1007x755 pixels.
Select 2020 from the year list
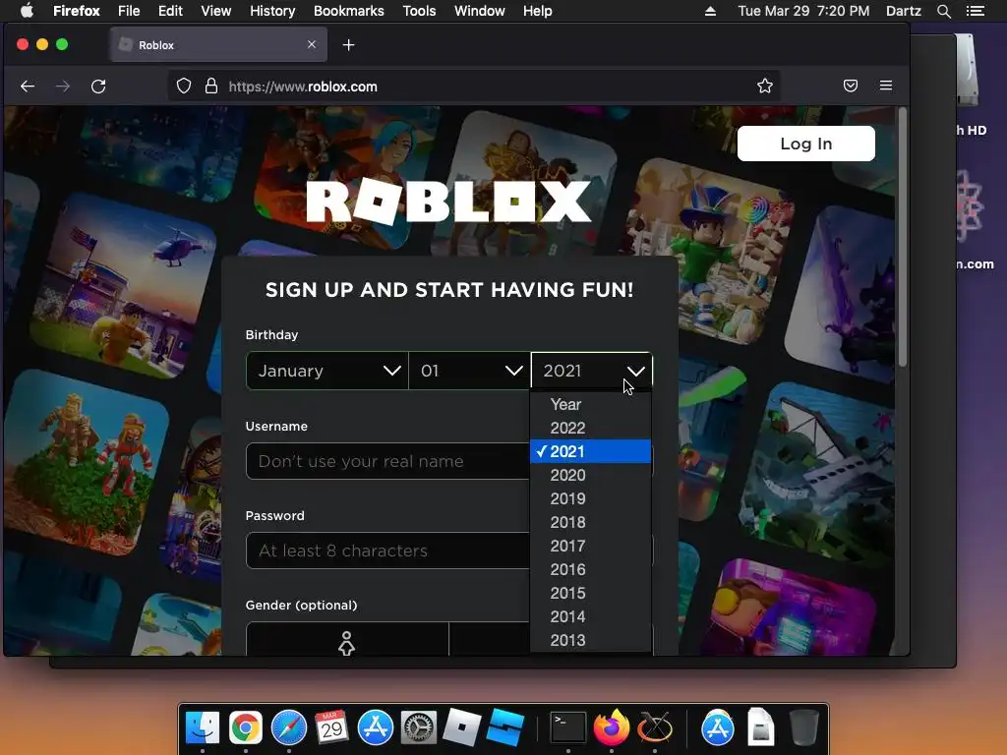[590, 475]
